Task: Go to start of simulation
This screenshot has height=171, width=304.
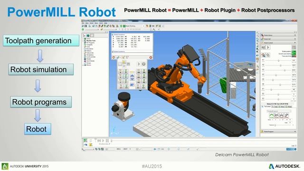Action: 99,141
